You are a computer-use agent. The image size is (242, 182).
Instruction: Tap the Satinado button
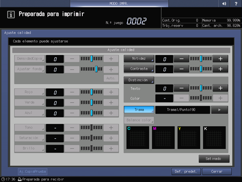pos(214,159)
